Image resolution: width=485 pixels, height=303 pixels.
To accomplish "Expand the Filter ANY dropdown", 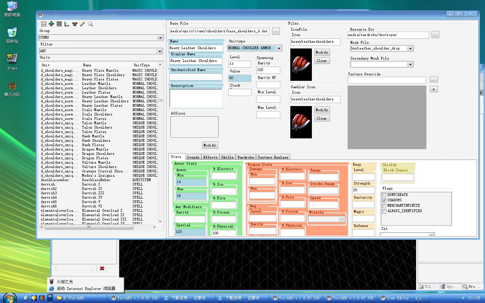I will [160, 51].
